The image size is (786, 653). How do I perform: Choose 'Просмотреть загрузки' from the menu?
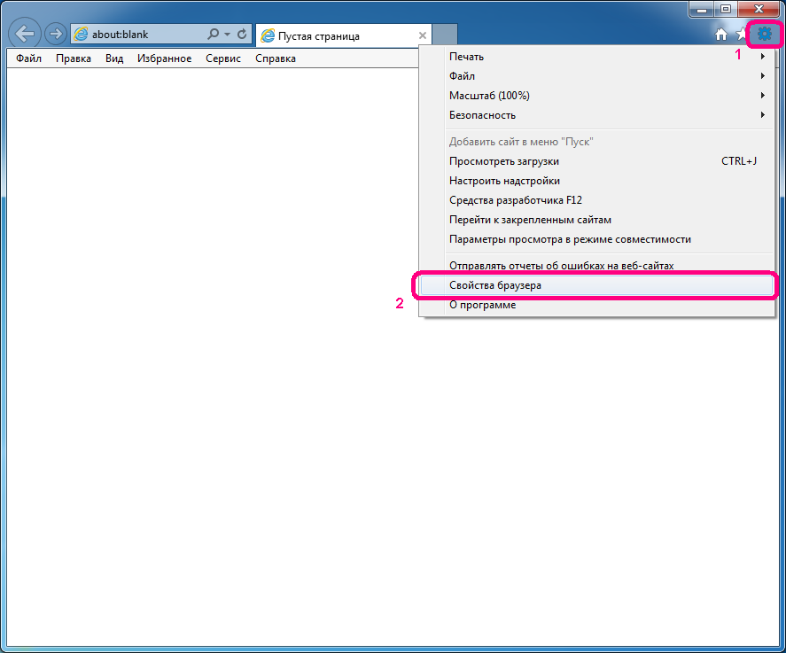[x=503, y=161]
